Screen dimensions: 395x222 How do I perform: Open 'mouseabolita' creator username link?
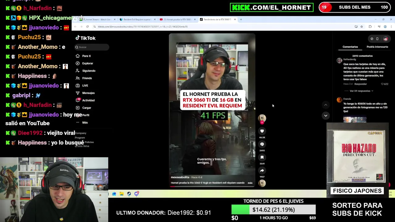(180, 177)
